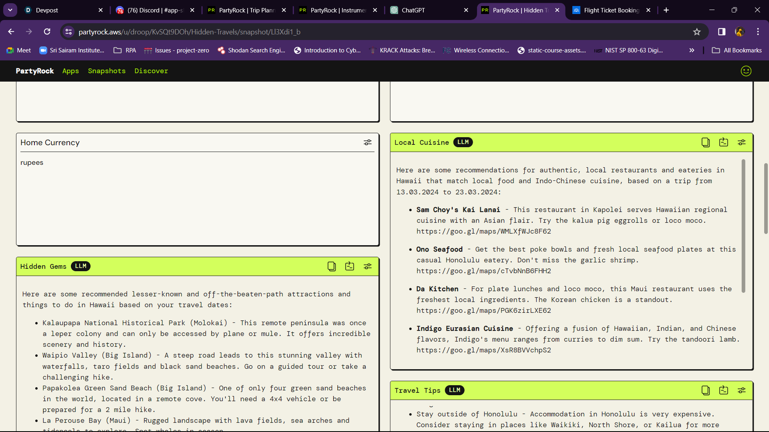Viewport: 769px width, 432px height.
Task: Toggle the browser side panel
Action: coord(721,32)
